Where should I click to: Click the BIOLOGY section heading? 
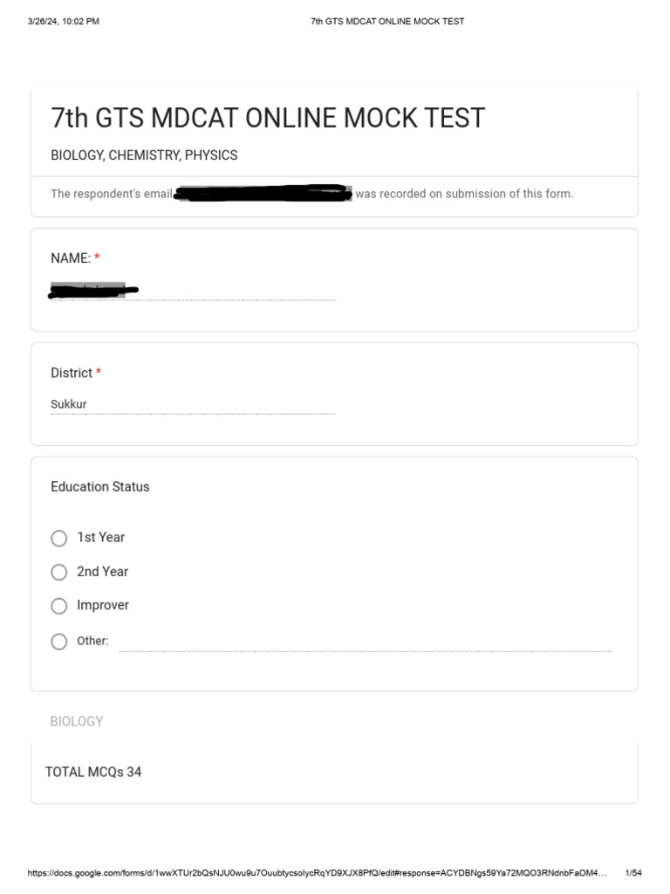(77, 721)
